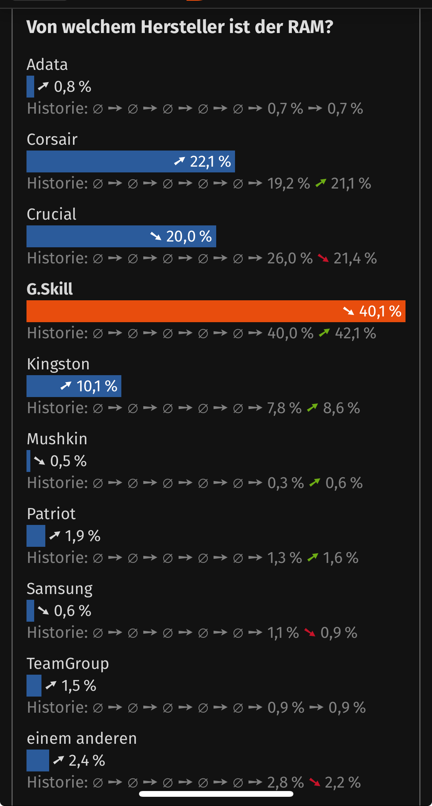Click the red down arrow in Crucial history

click(323, 258)
